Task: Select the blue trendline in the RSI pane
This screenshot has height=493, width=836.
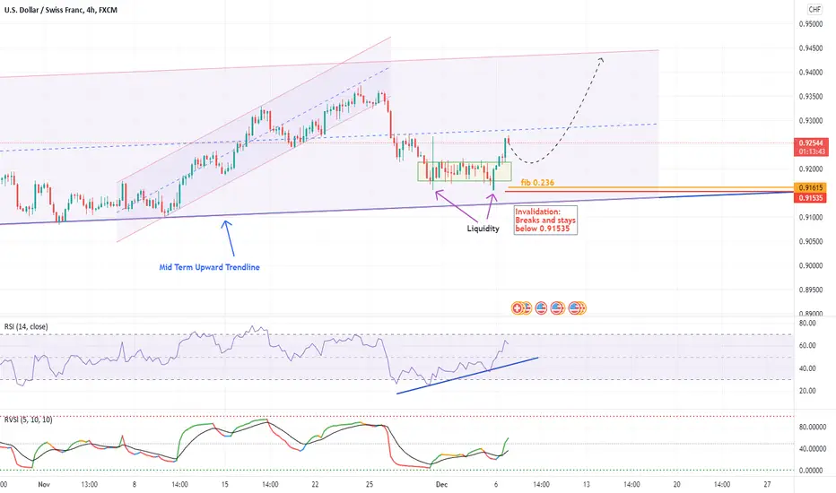Action: (x=467, y=376)
